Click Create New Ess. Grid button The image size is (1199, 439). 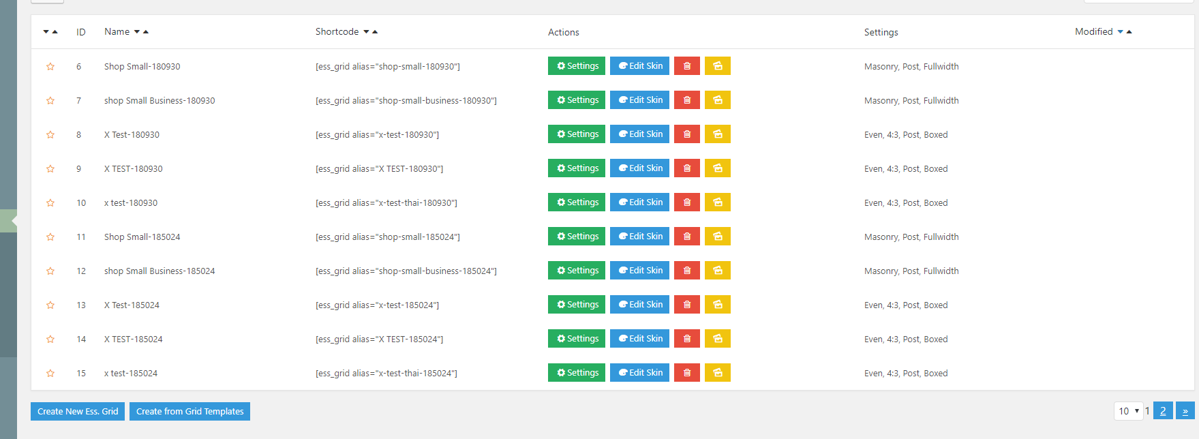(x=78, y=411)
